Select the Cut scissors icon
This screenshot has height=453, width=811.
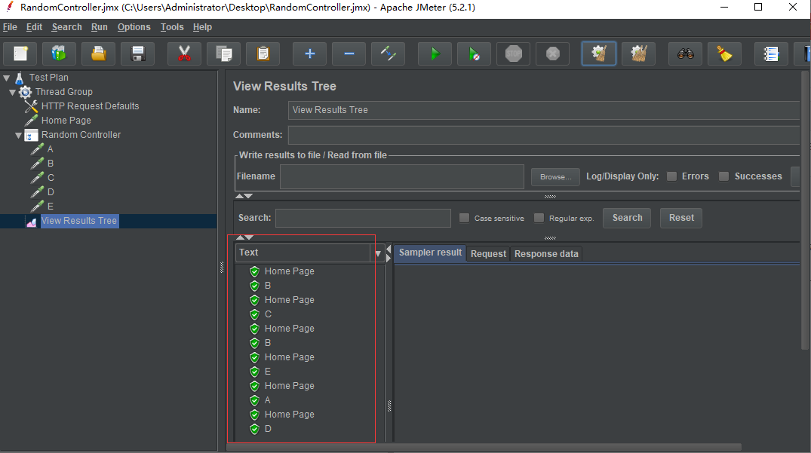pyautogui.click(x=184, y=53)
